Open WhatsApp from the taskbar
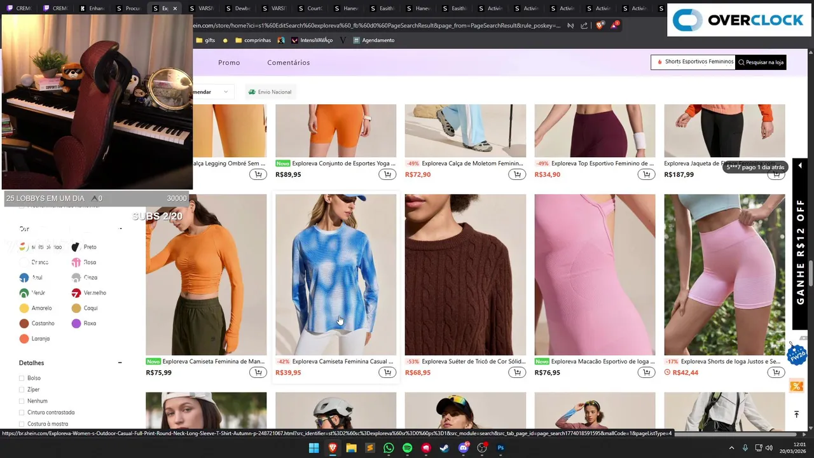The height and width of the screenshot is (458, 814). [389, 448]
